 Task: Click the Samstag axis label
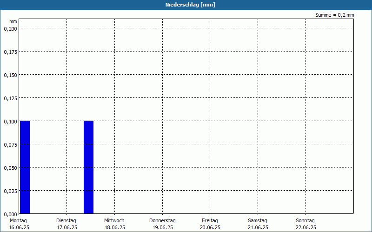(x=258, y=220)
